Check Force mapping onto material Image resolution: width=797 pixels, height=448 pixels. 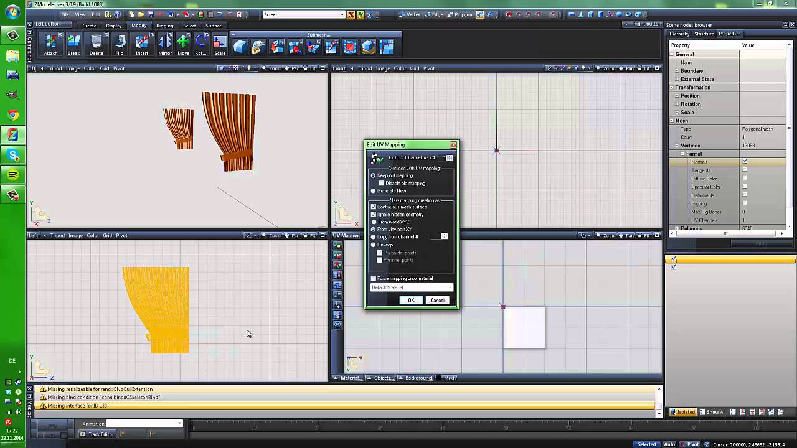click(374, 279)
